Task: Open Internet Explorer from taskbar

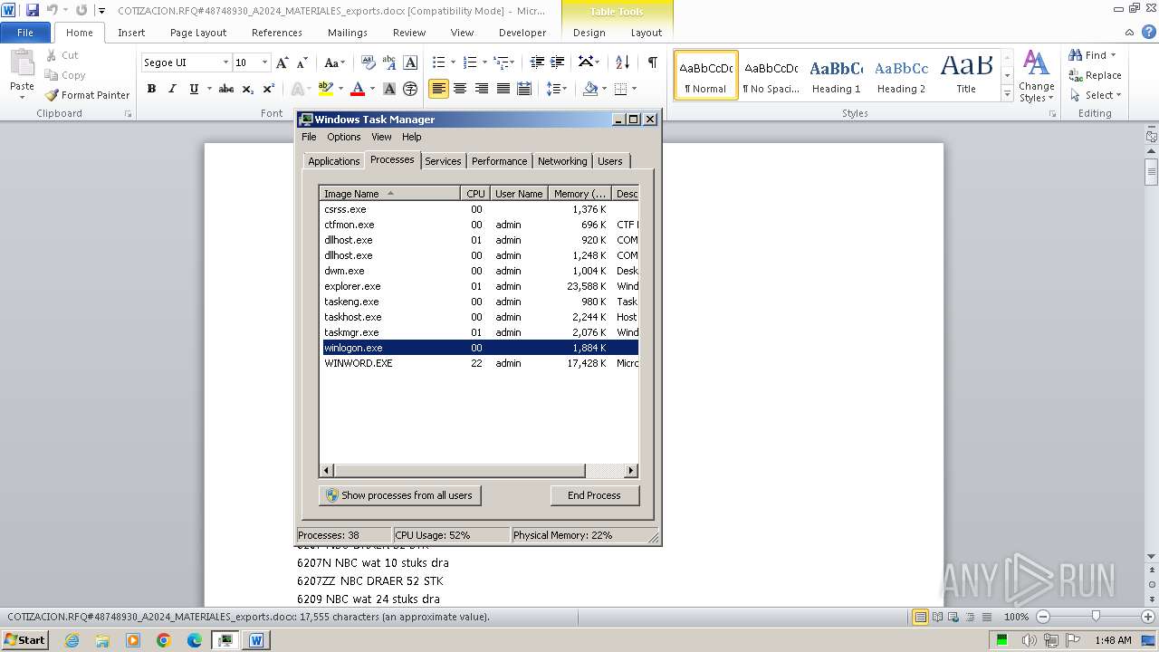Action: 72,640
